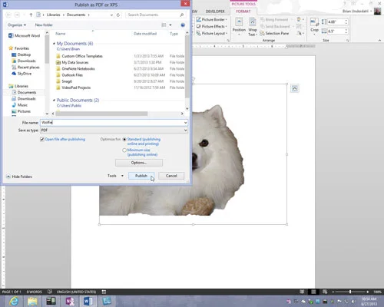Open Internet Explorer from the taskbar
The width and height of the screenshot is (384, 307).
click(14, 301)
